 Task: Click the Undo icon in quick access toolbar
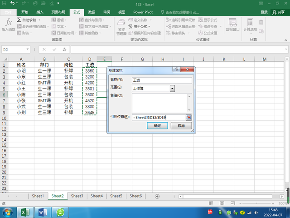point(12,3)
